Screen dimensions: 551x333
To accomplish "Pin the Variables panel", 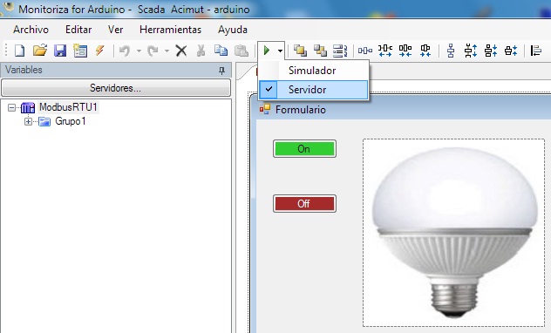I will pyautogui.click(x=221, y=71).
